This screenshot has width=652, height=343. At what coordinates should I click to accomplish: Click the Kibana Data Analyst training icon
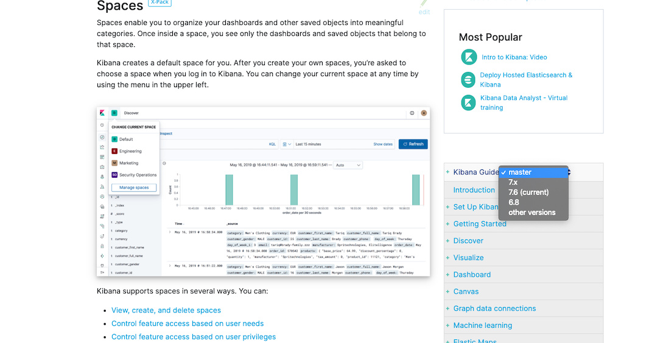(x=468, y=102)
